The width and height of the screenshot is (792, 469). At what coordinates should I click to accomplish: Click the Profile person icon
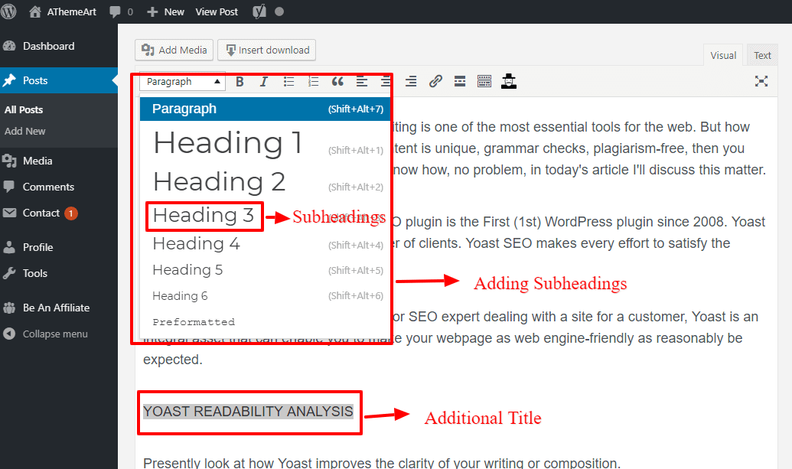9,247
